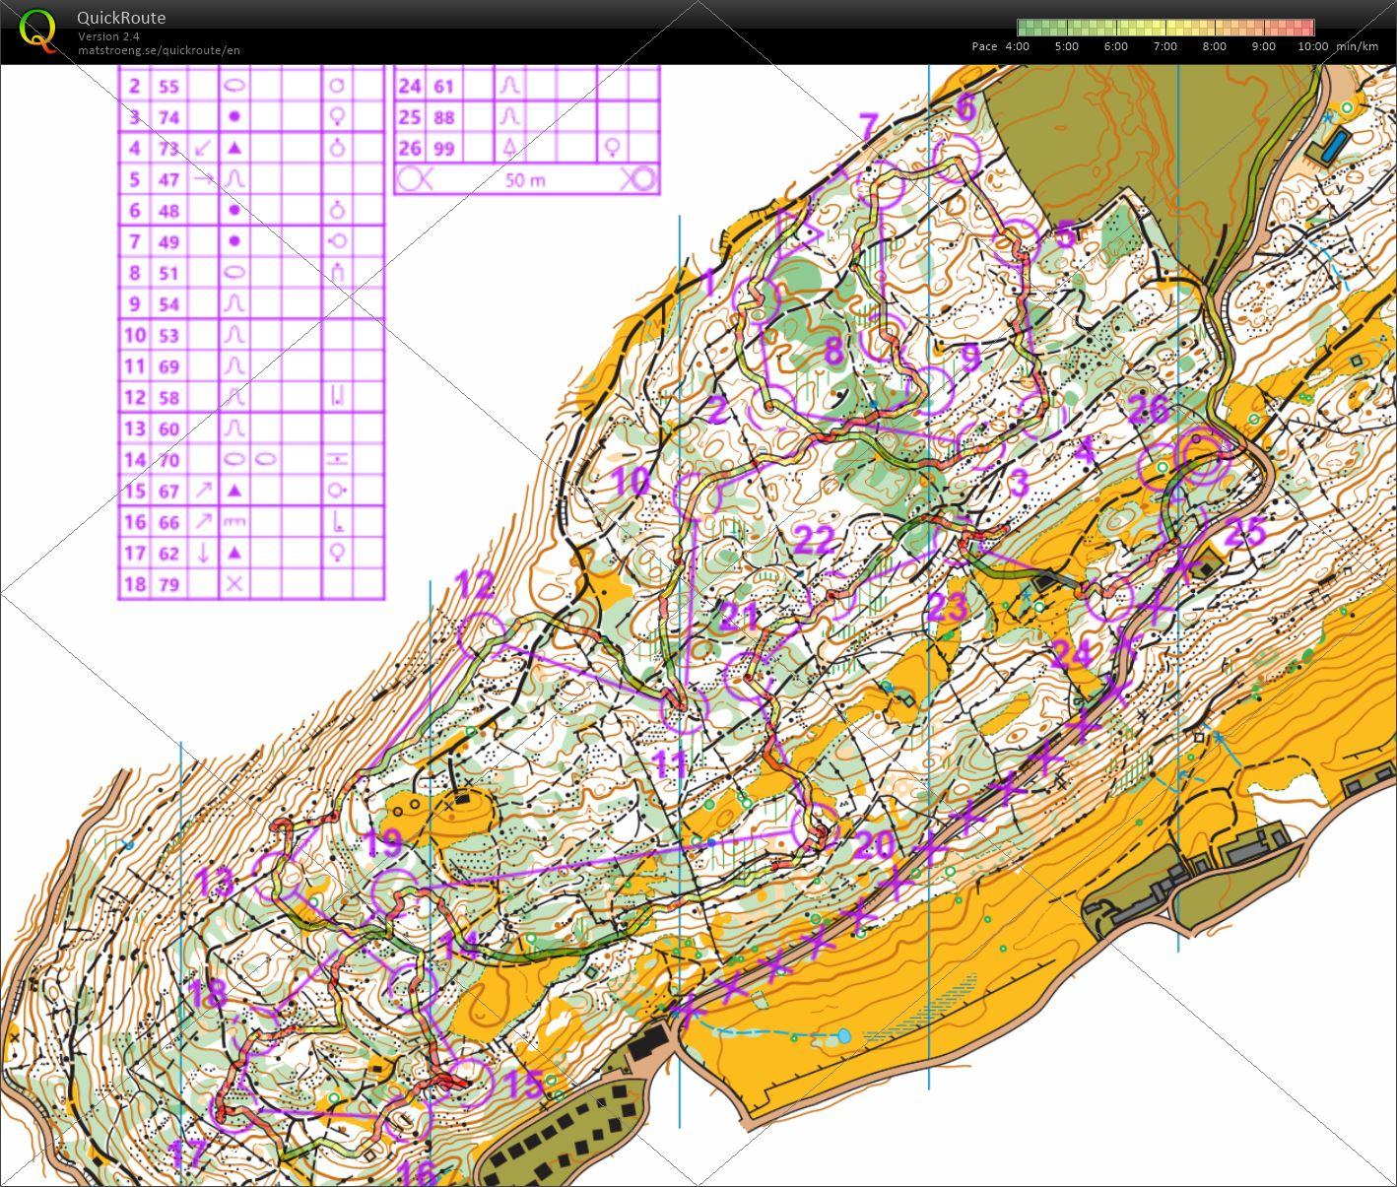Click the QuickRoute Q logo icon
1397x1187 pixels.
pos(37,30)
